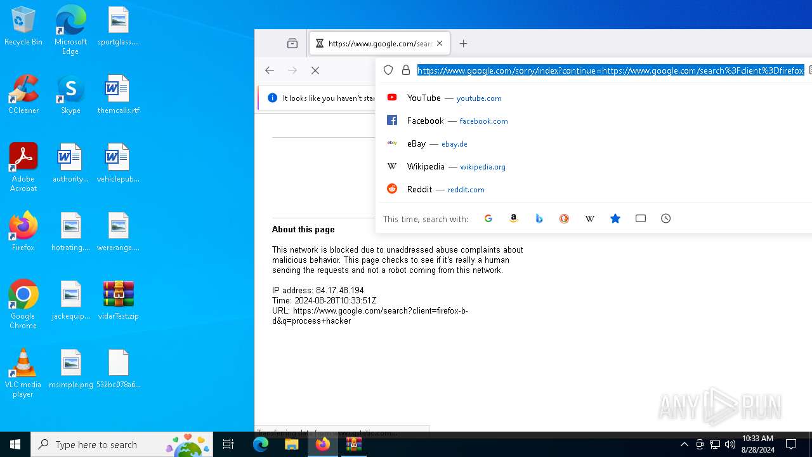Click the Time 2024-08-28 line
Image resolution: width=812 pixels, height=457 pixels.
click(324, 301)
